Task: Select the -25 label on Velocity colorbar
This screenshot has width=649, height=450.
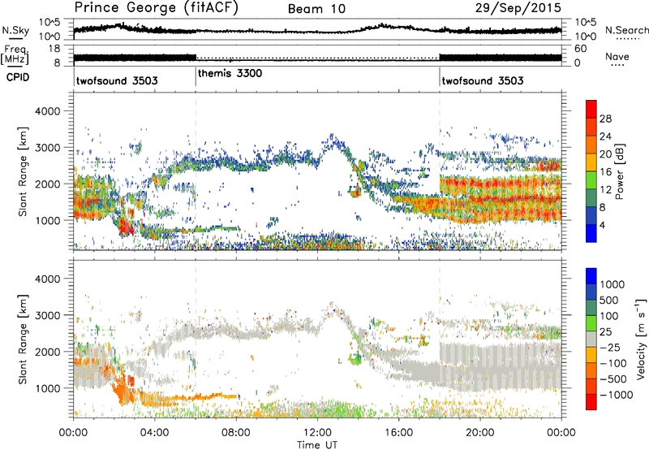Action: pos(610,347)
